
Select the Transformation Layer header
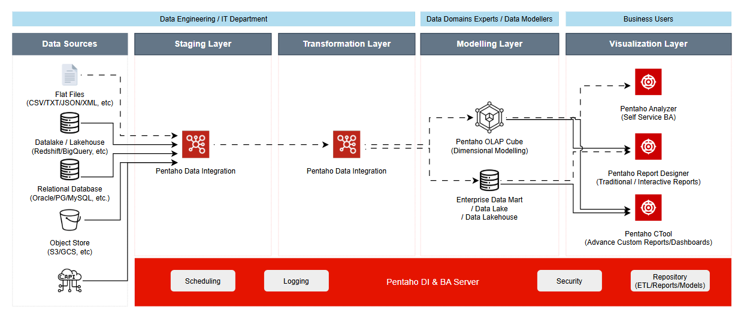tap(347, 44)
